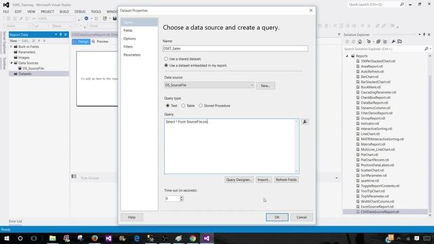Click Show All Files icon in Solution Explorer
The image size is (434, 244).
[384, 42]
